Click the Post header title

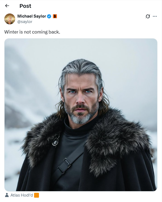(25, 6)
